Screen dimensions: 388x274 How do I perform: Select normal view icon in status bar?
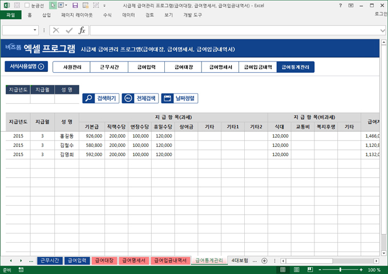[x=284, y=270]
